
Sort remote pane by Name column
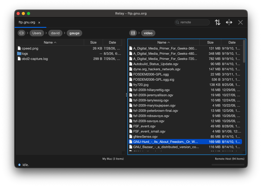tap(164, 43)
